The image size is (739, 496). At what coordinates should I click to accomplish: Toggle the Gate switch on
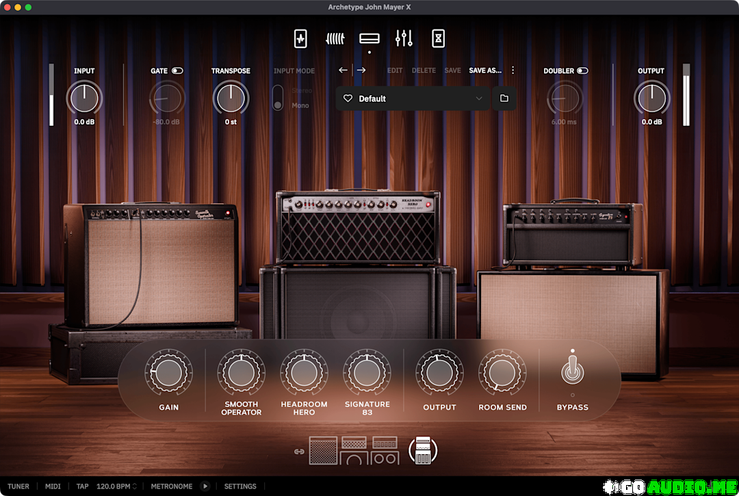click(x=177, y=70)
